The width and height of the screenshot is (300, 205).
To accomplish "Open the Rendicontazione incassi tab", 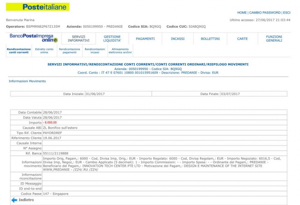I will click(x=95, y=51).
